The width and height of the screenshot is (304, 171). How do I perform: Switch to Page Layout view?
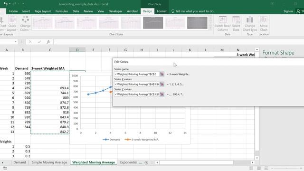tap(259, 168)
